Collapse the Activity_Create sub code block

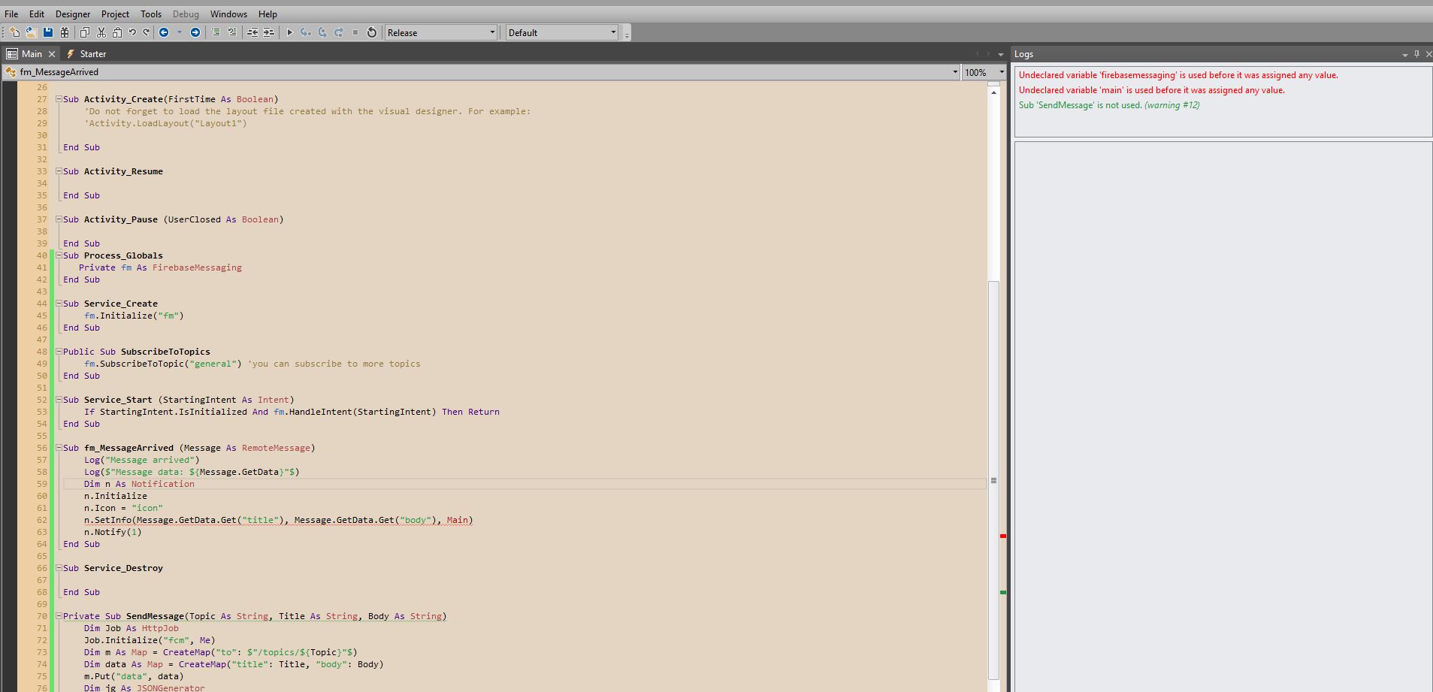point(59,99)
